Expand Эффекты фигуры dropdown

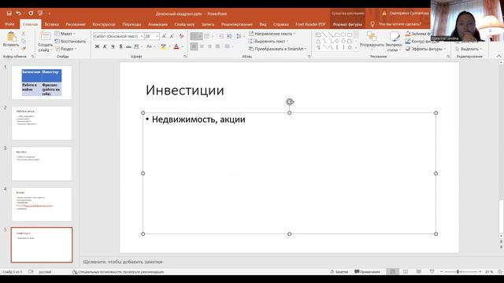point(425,49)
